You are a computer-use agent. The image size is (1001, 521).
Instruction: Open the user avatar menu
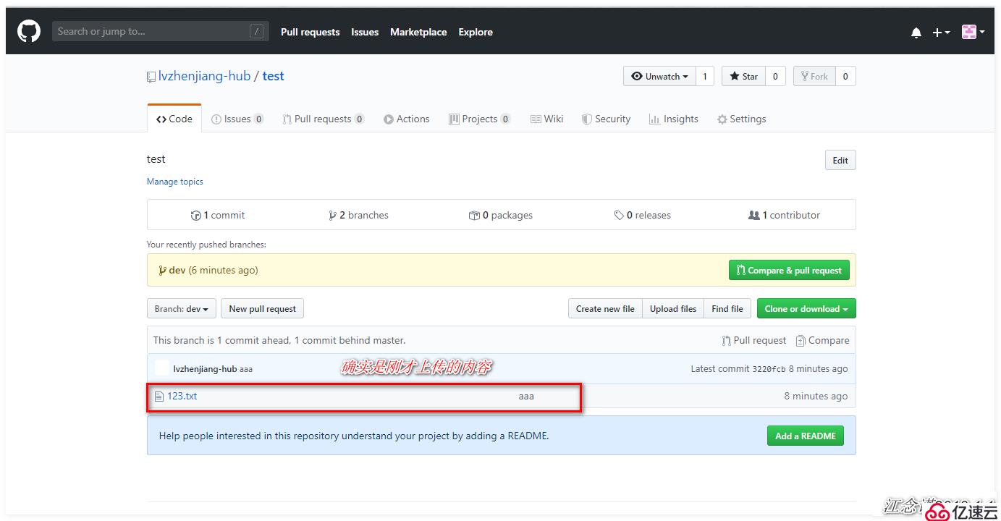tap(973, 32)
